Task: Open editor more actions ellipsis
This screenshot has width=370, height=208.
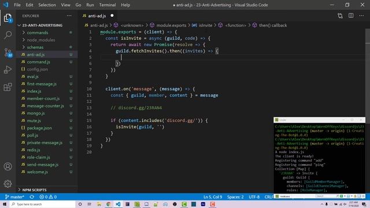Action: (x=361, y=16)
